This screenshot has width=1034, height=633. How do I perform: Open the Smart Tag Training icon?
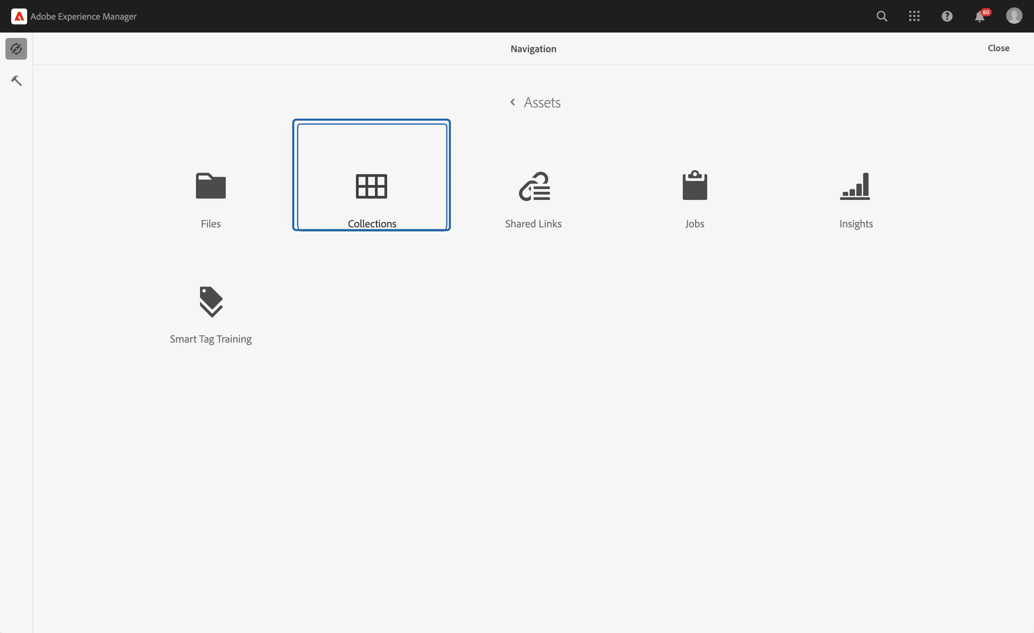coord(211,302)
